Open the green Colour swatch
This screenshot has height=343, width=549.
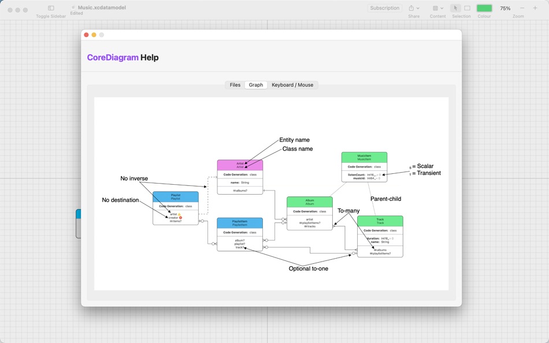[485, 8]
